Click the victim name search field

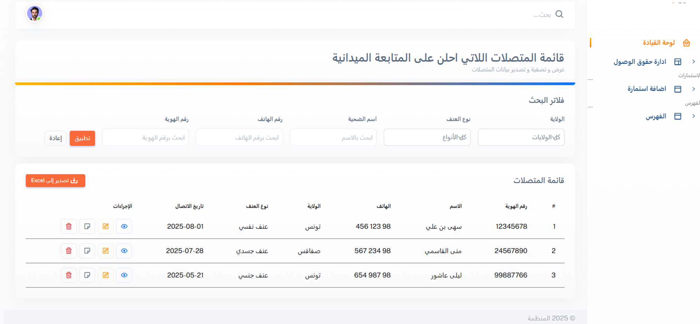333,137
